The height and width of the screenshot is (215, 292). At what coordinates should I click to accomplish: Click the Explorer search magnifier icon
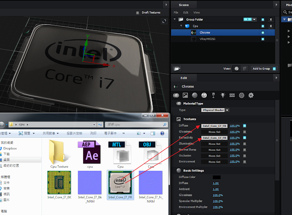coord(165,124)
